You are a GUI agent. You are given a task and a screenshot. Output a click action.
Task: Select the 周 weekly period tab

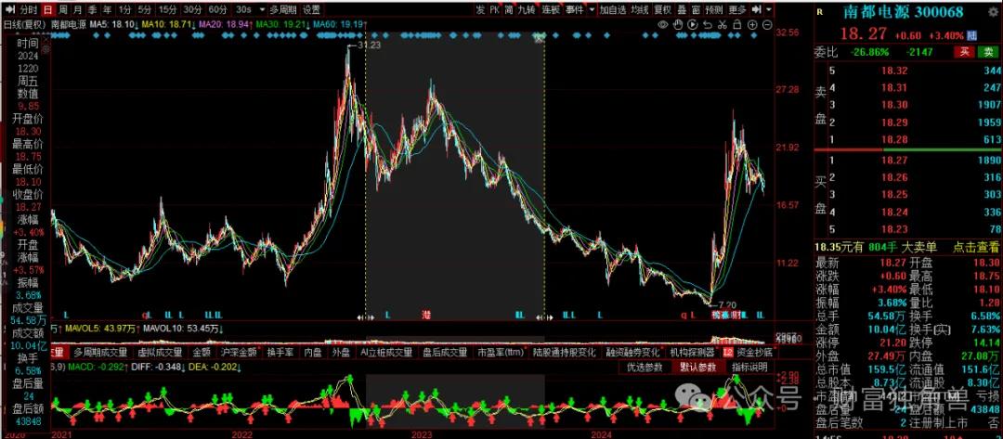pos(63,9)
